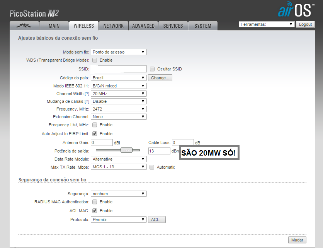The image size is (323, 248).
Task: Expand the Frequency, MHz dropdown
Action: click(119, 109)
